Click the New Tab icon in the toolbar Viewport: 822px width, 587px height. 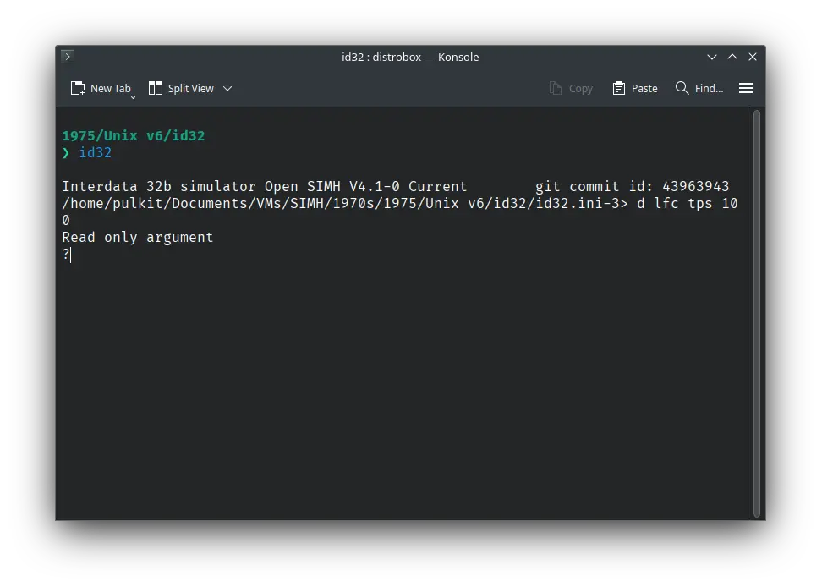click(x=78, y=88)
